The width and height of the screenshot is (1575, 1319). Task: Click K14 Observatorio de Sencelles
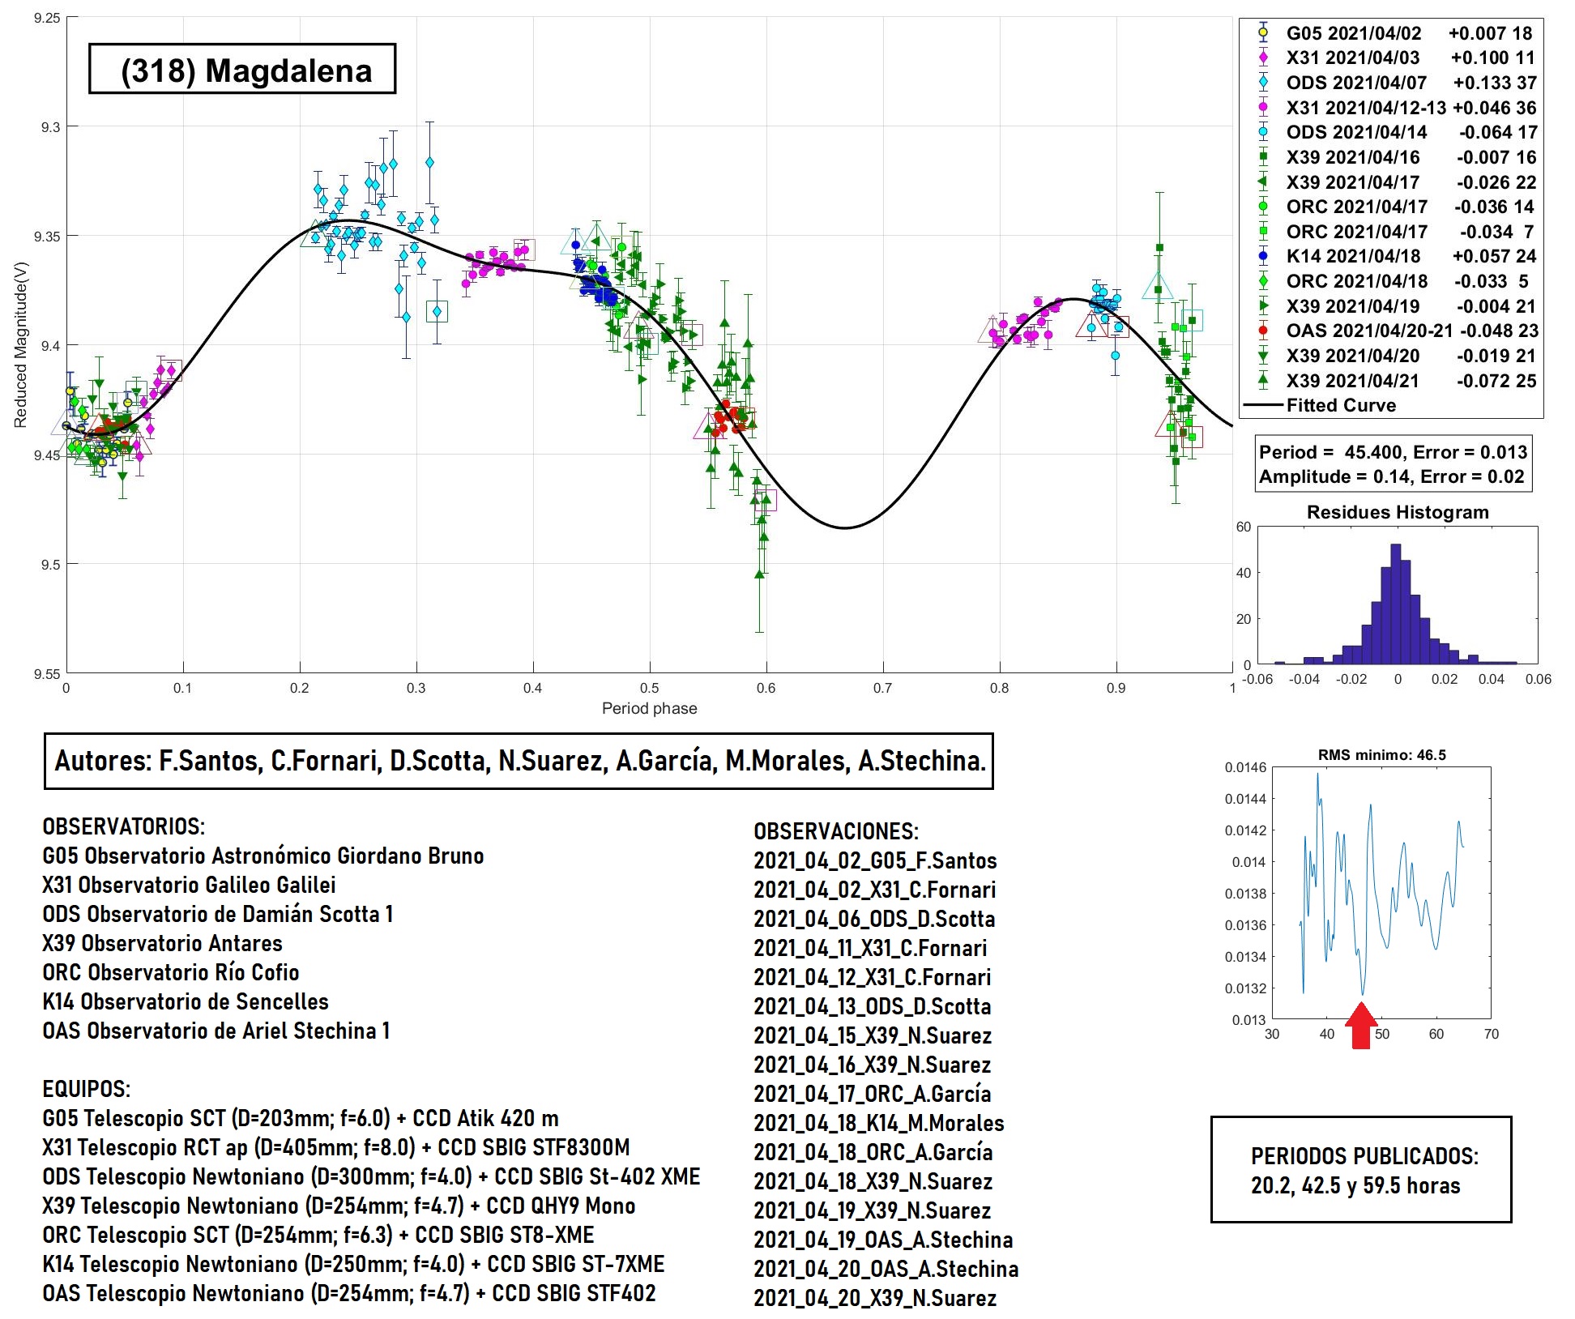coord(185,1001)
